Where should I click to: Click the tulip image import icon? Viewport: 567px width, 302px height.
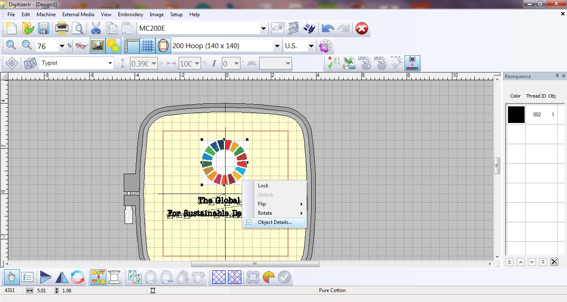[333, 63]
